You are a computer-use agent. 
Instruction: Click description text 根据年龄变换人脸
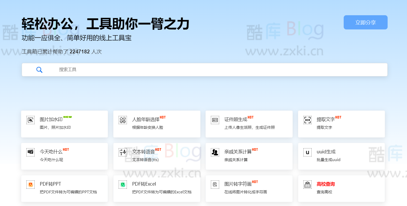[x=148, y=128]
